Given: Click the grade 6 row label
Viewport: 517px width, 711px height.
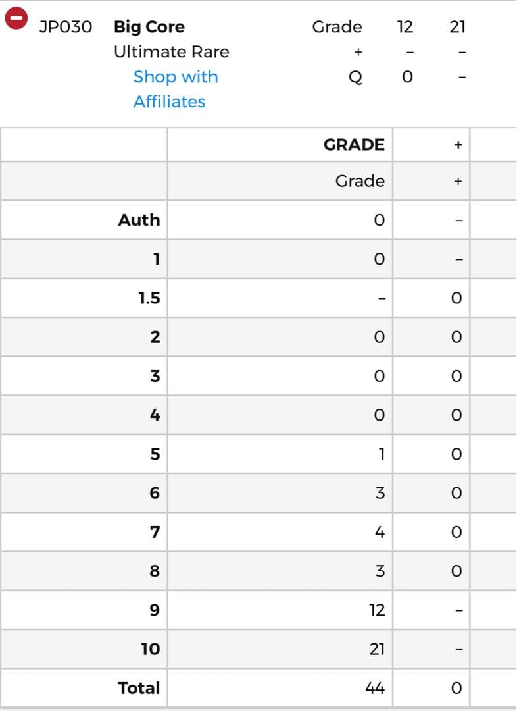Looking at the screenshot, I should (155, 493).
